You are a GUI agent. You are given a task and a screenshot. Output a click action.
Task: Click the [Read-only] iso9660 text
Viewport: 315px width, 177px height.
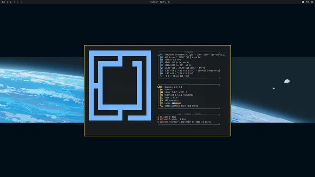[x=192, y=71]
